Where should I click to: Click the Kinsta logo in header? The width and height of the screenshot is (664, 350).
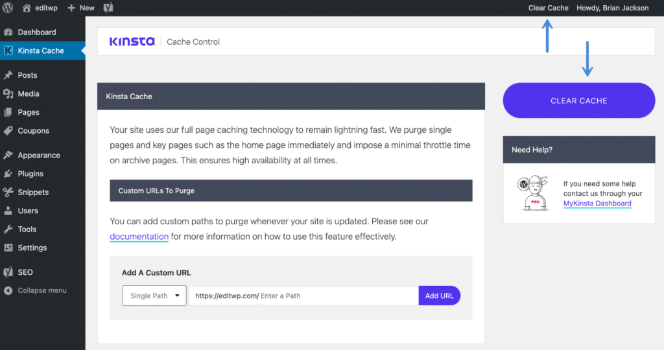click(132, 41)
